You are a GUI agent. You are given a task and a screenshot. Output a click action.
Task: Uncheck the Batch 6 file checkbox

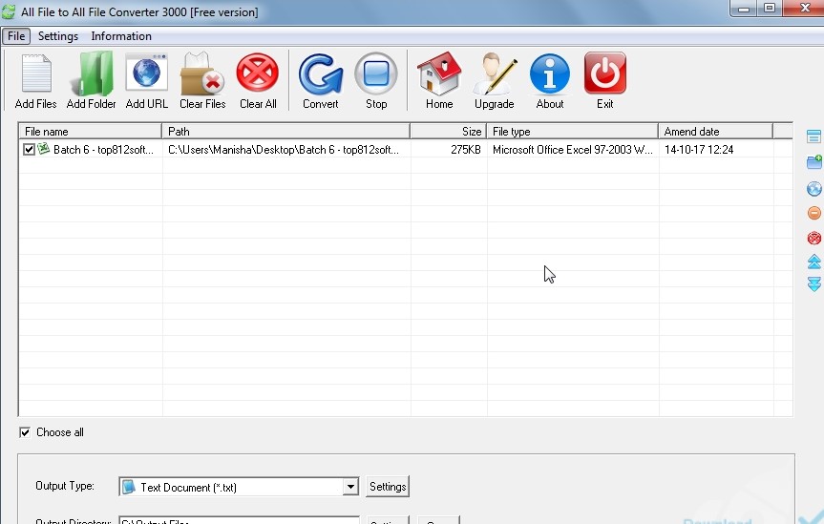click(x=29, y=150)
